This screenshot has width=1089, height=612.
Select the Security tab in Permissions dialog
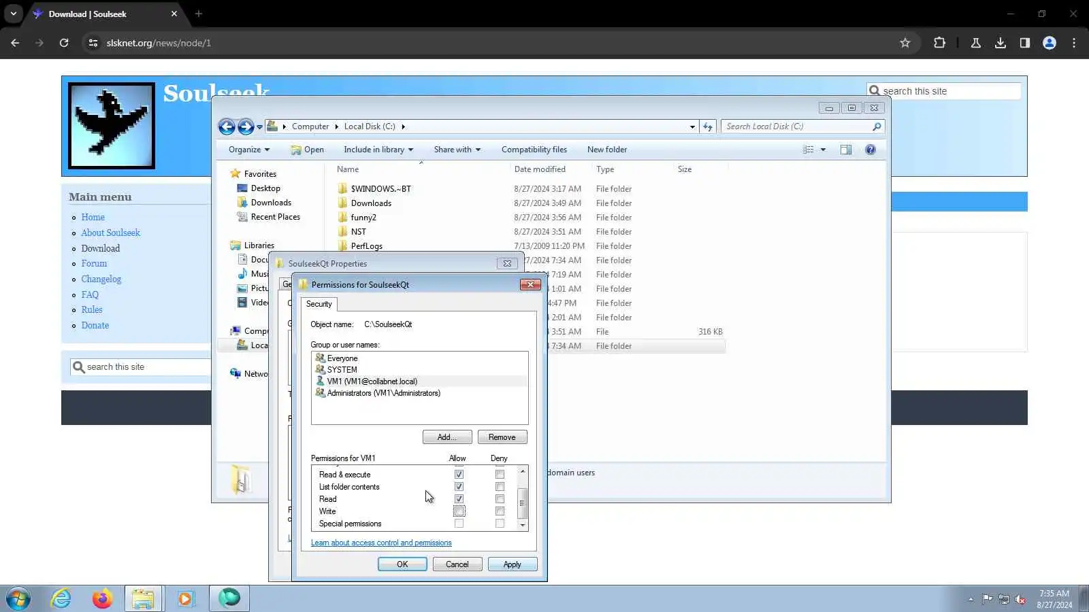coord(319,304)
